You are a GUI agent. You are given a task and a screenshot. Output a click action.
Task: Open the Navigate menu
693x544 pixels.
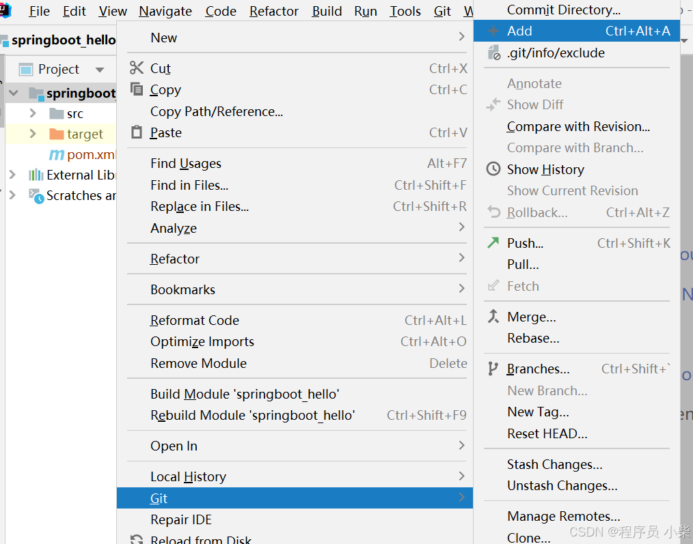[x=165, y=11]
